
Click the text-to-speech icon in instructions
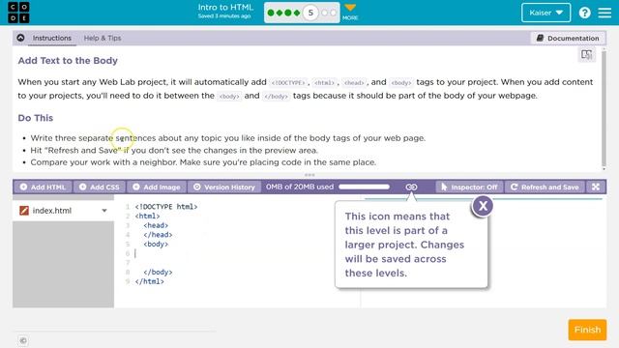[587, 55]
